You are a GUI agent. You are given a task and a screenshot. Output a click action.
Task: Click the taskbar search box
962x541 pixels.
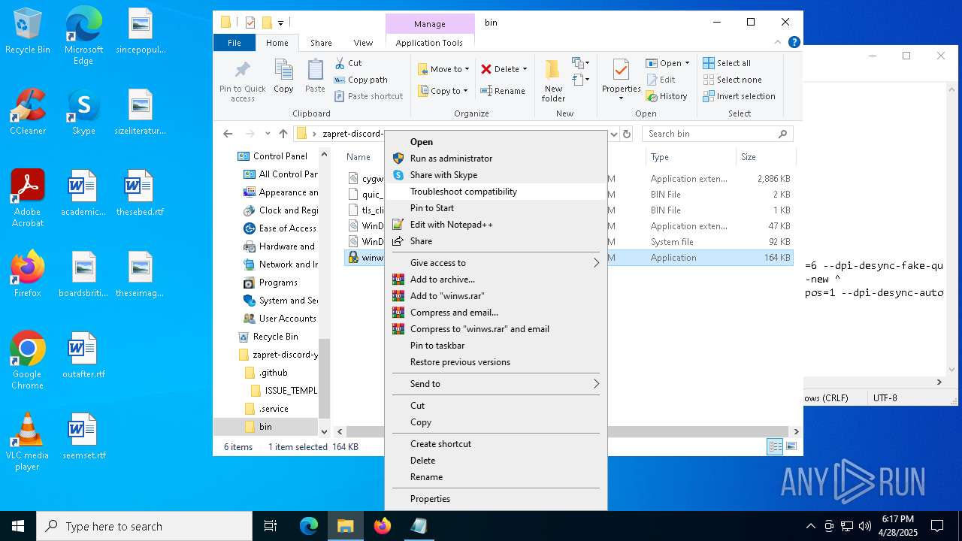pyautogui.click(x=144, y=526)
